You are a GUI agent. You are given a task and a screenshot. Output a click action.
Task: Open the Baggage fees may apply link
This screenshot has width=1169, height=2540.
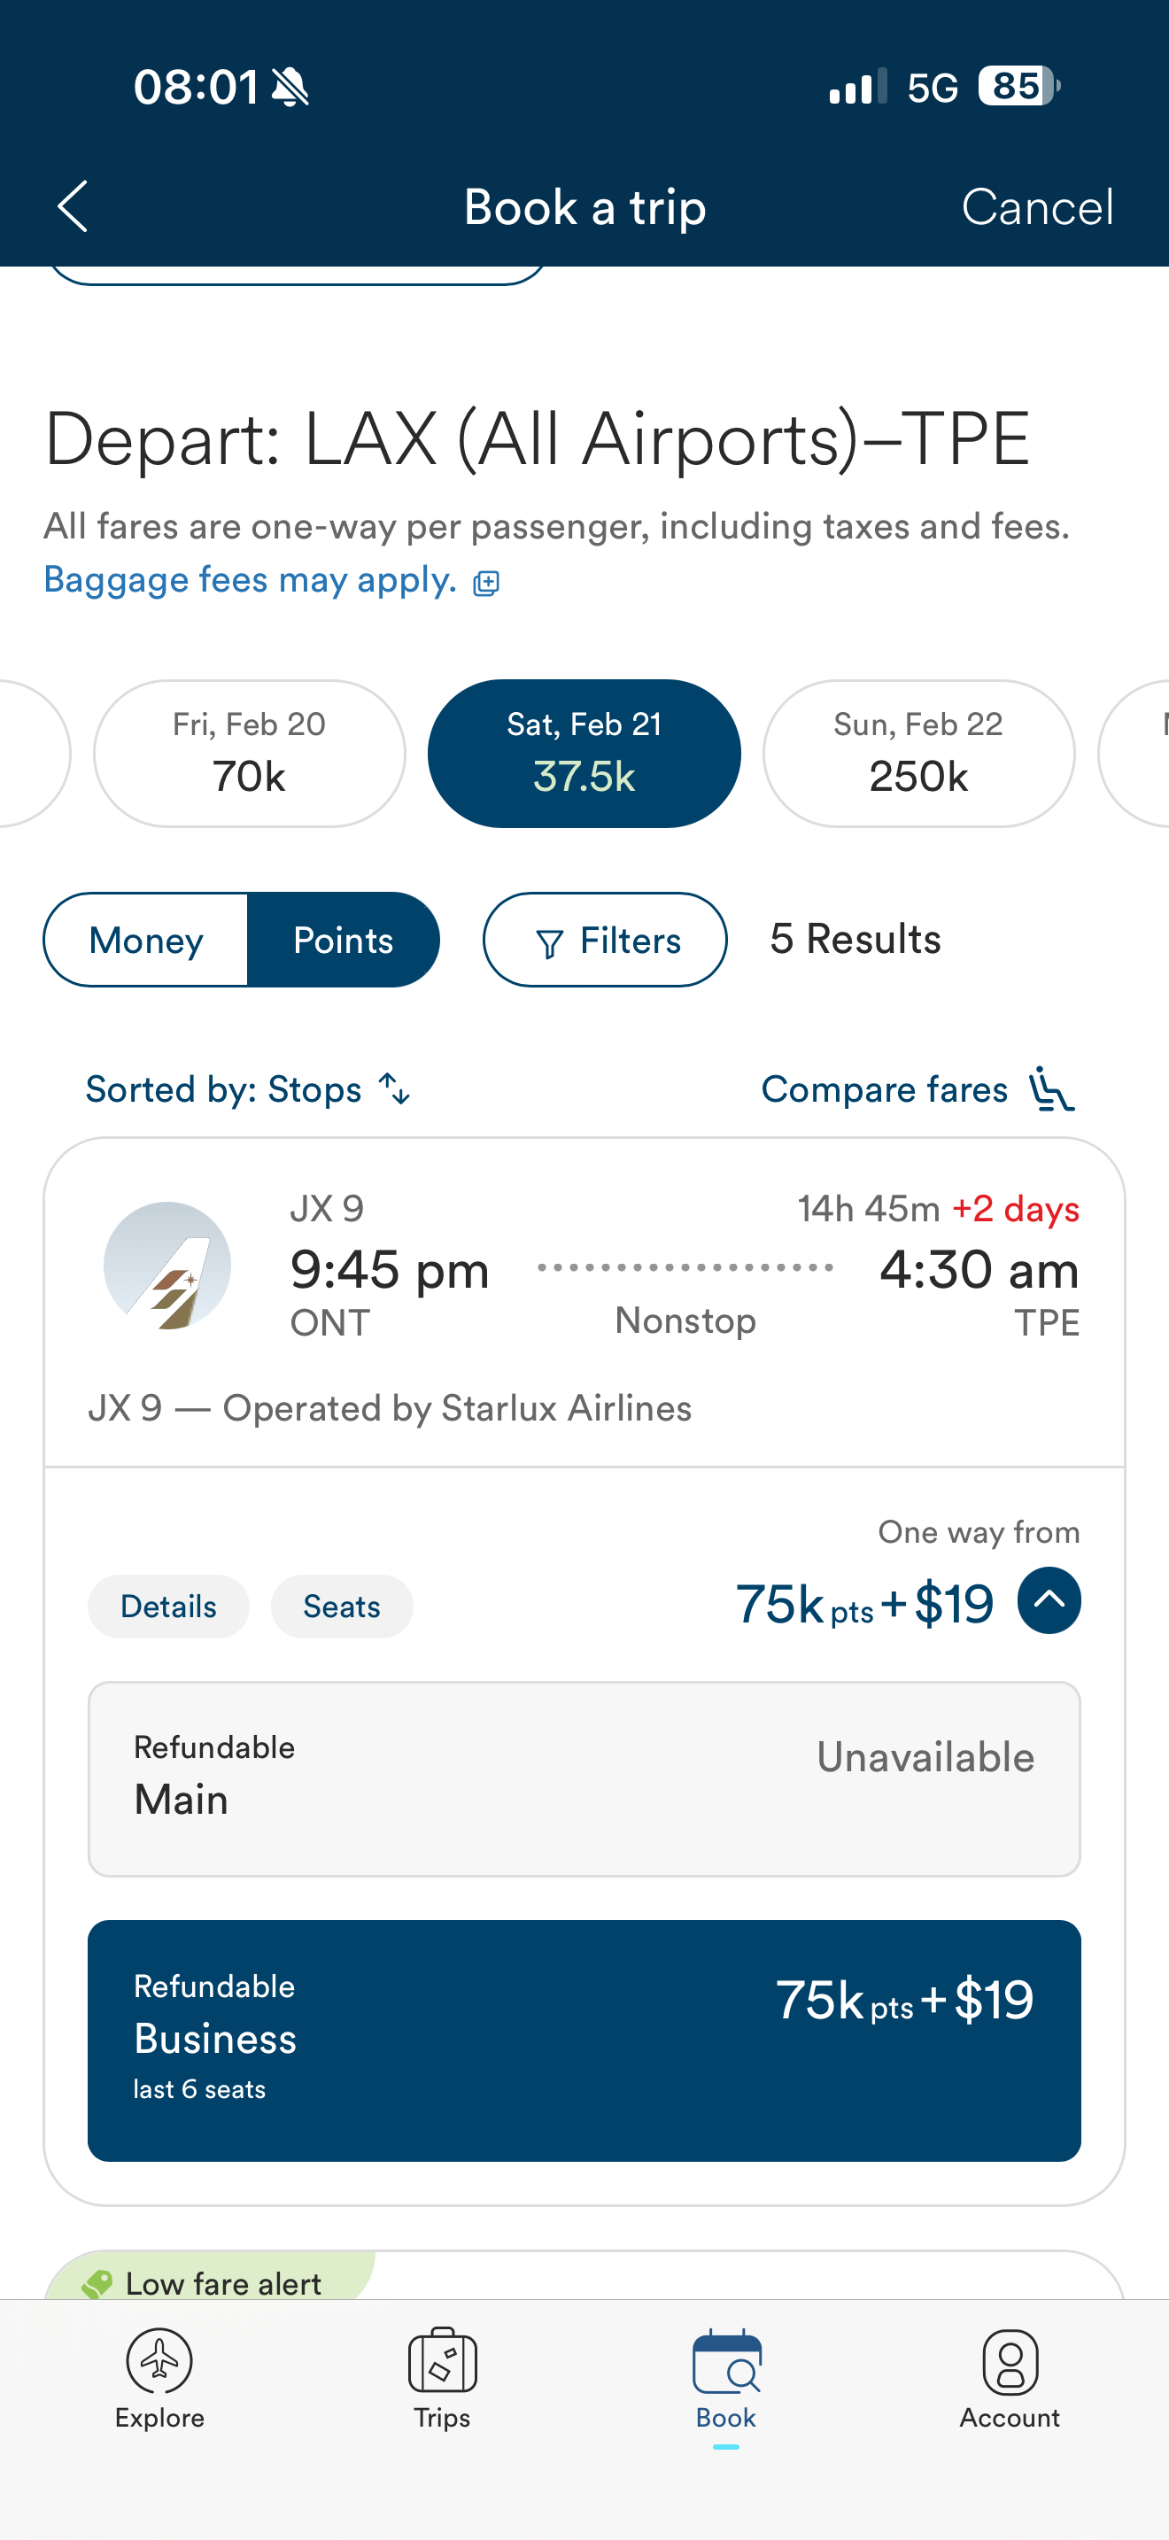tap(251, 580)
